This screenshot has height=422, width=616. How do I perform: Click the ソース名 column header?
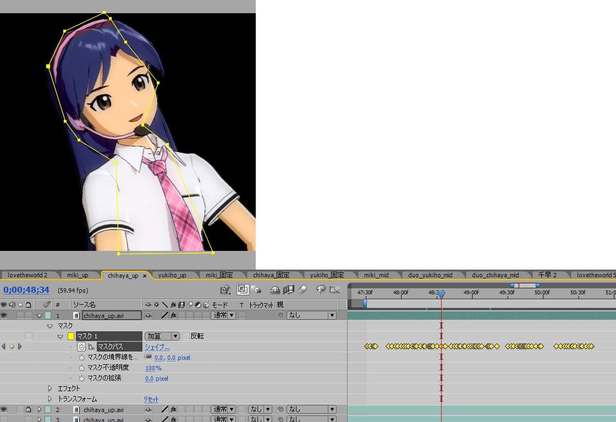click(x=84, y=304)
